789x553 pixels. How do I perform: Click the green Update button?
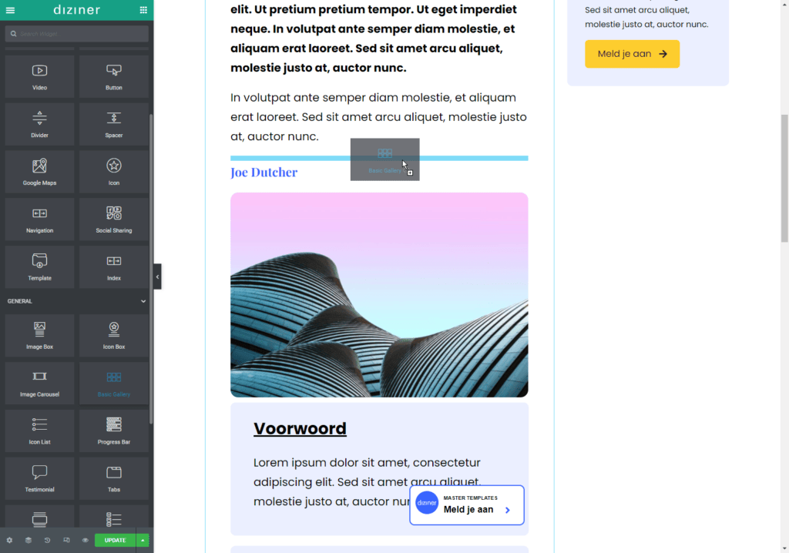click(115, 540)
